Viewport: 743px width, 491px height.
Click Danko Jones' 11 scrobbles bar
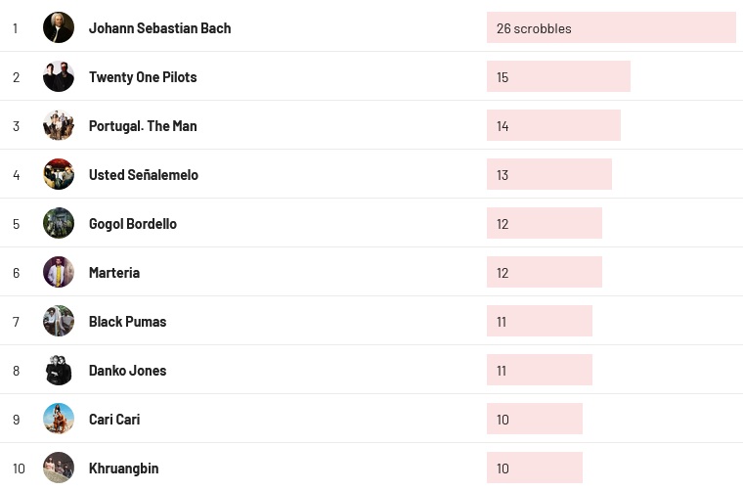[539, 370]
